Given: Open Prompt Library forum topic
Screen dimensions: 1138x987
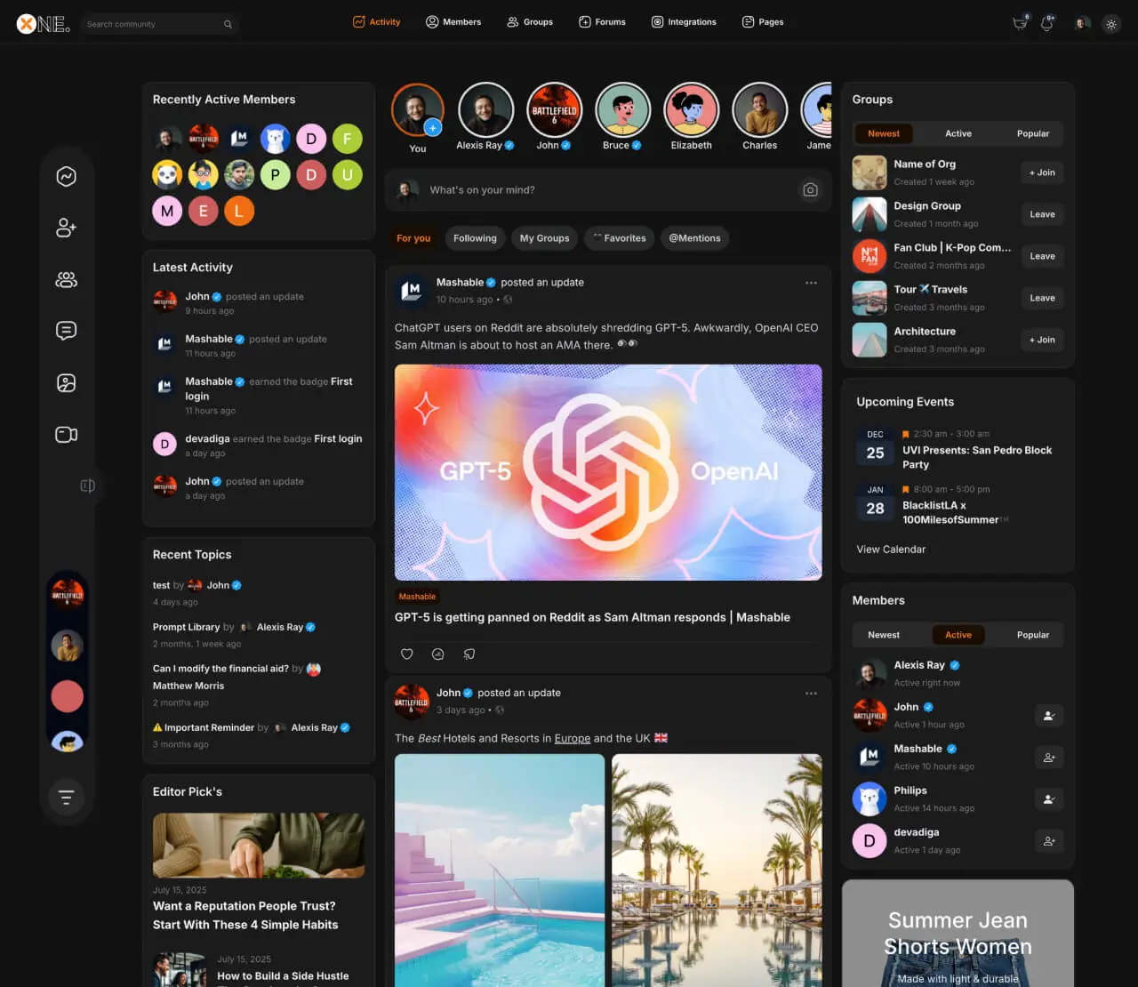Looking at the screenshot, I should pos(186,627).
